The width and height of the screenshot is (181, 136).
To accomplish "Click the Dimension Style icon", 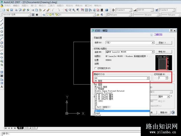I will [135, 10].
